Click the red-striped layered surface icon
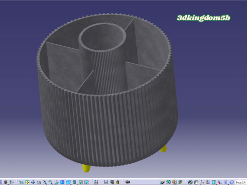This screenshot has width=247, height=185. click(x=180, y=182)
